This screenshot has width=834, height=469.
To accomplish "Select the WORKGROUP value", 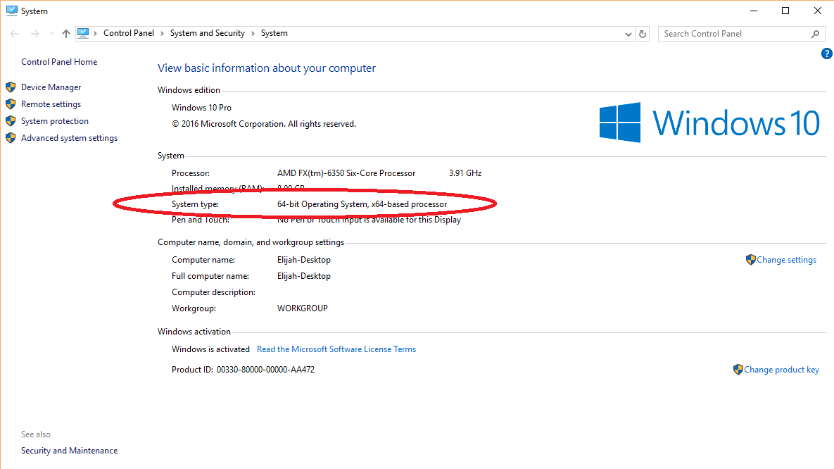I will point(302,308).
